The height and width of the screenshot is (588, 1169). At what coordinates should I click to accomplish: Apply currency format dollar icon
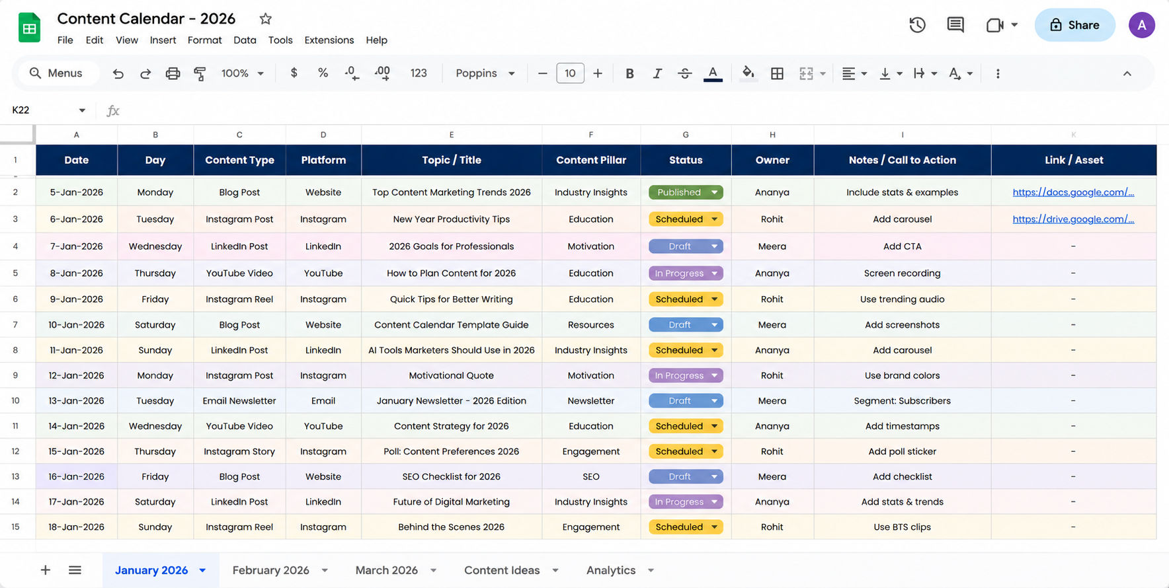coord(294,73)
